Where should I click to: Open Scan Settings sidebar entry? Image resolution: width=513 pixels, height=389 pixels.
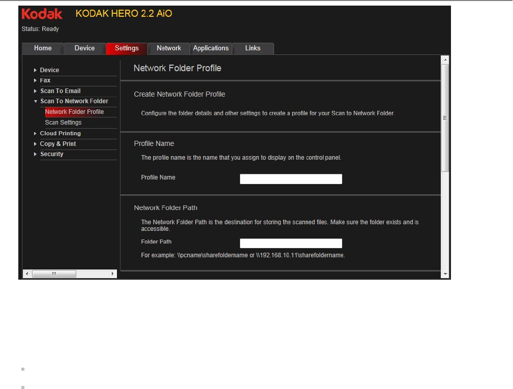coord(63,123)
